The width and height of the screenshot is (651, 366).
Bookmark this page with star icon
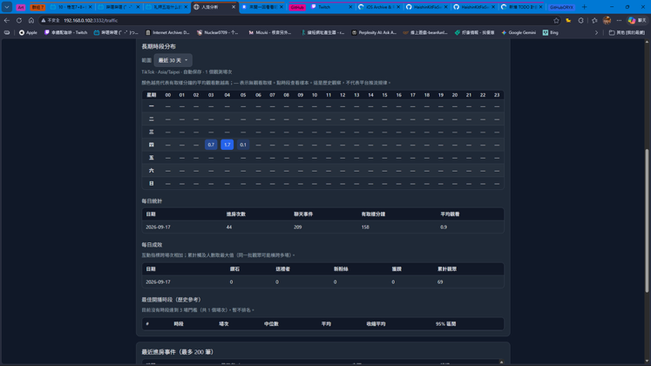(556, 20)
